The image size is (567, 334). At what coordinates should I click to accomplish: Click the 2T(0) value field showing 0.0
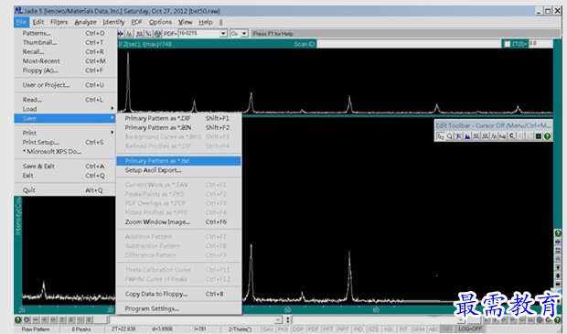coord(540,44)
